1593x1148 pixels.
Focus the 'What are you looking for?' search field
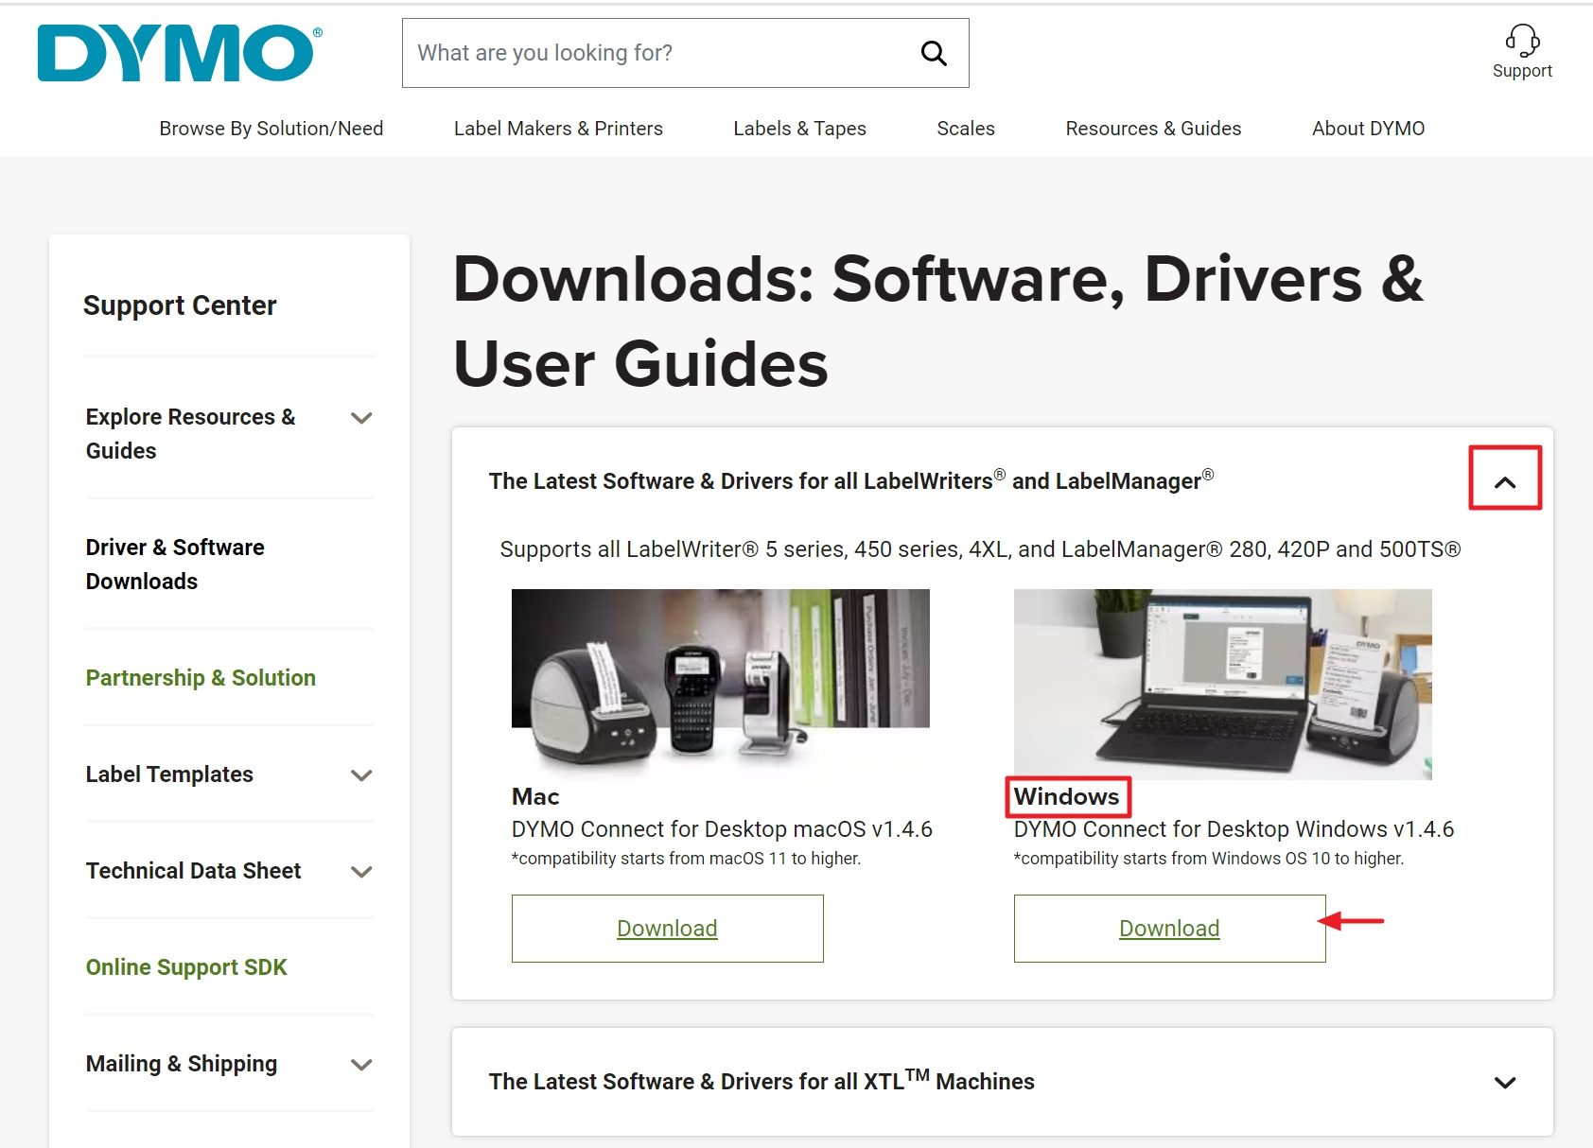pyautogui.click(x=685, y=53)
